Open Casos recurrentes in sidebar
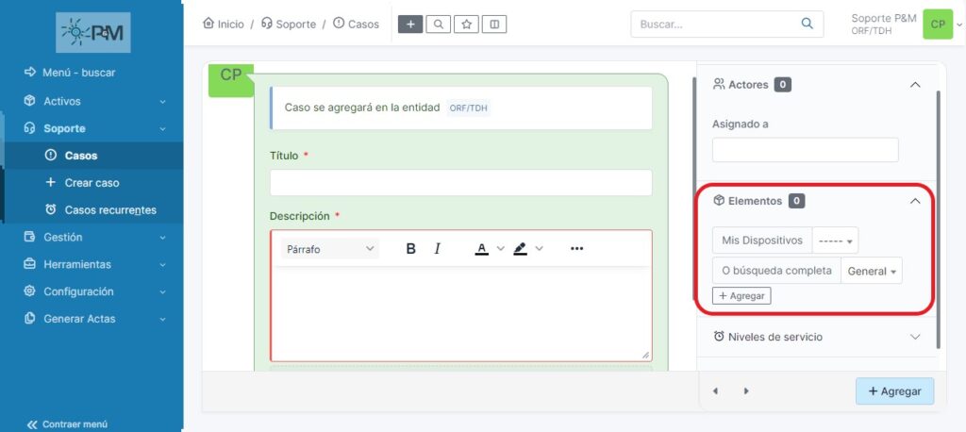Image resolution: width=966 pixels, height=432 pixels. tap(109, 210)
